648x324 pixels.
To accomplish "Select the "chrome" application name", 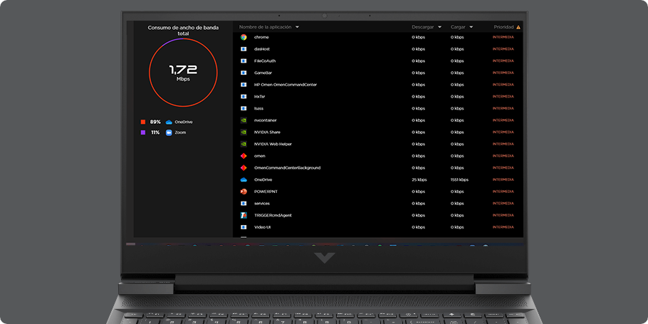I will coord(261,37).
